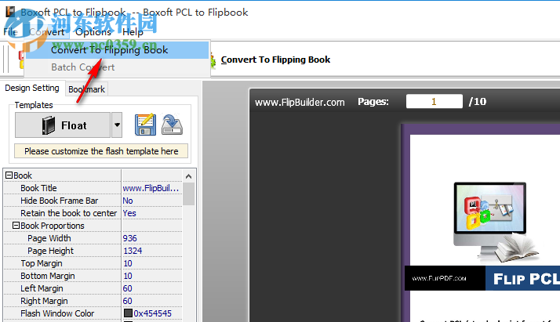Collapse the Book Proportions node

coord(16,226)
